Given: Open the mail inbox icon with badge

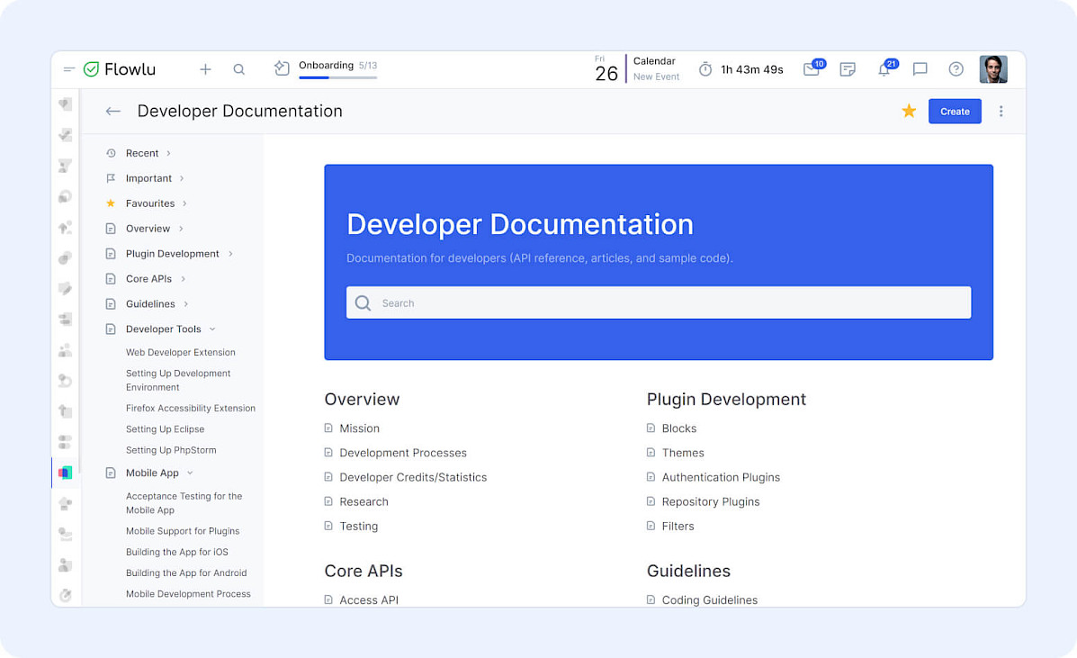Looking at the screenshot, I should pyautogui.click(x=812, y=69).
